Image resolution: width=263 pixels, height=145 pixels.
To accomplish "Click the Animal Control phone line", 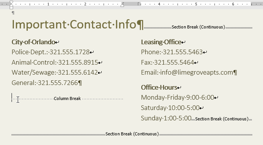I will (x=55, y=63).
